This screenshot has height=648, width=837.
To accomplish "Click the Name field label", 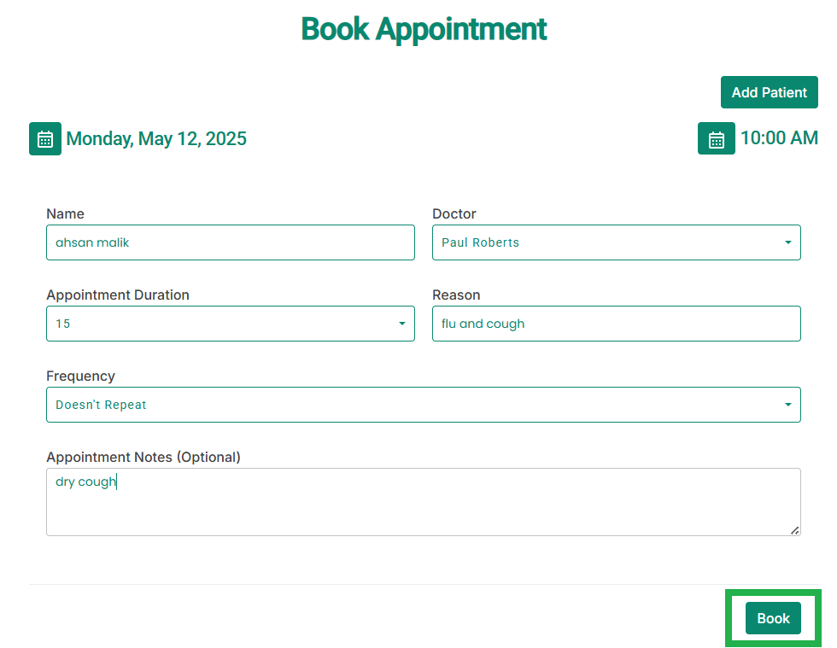I will point(65,213).
